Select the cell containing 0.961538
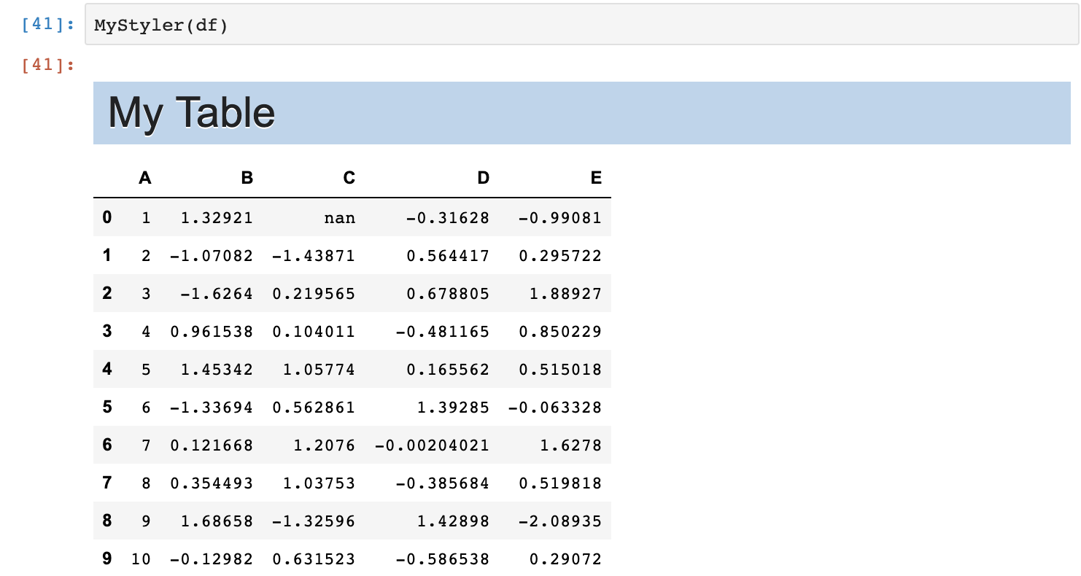Image resolution: width=1081 pixels, height=576 pixels. [212, 331]
